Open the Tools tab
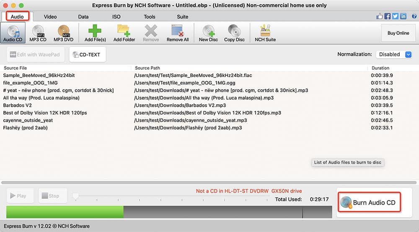The image size is (419, 232). point(150,17)
